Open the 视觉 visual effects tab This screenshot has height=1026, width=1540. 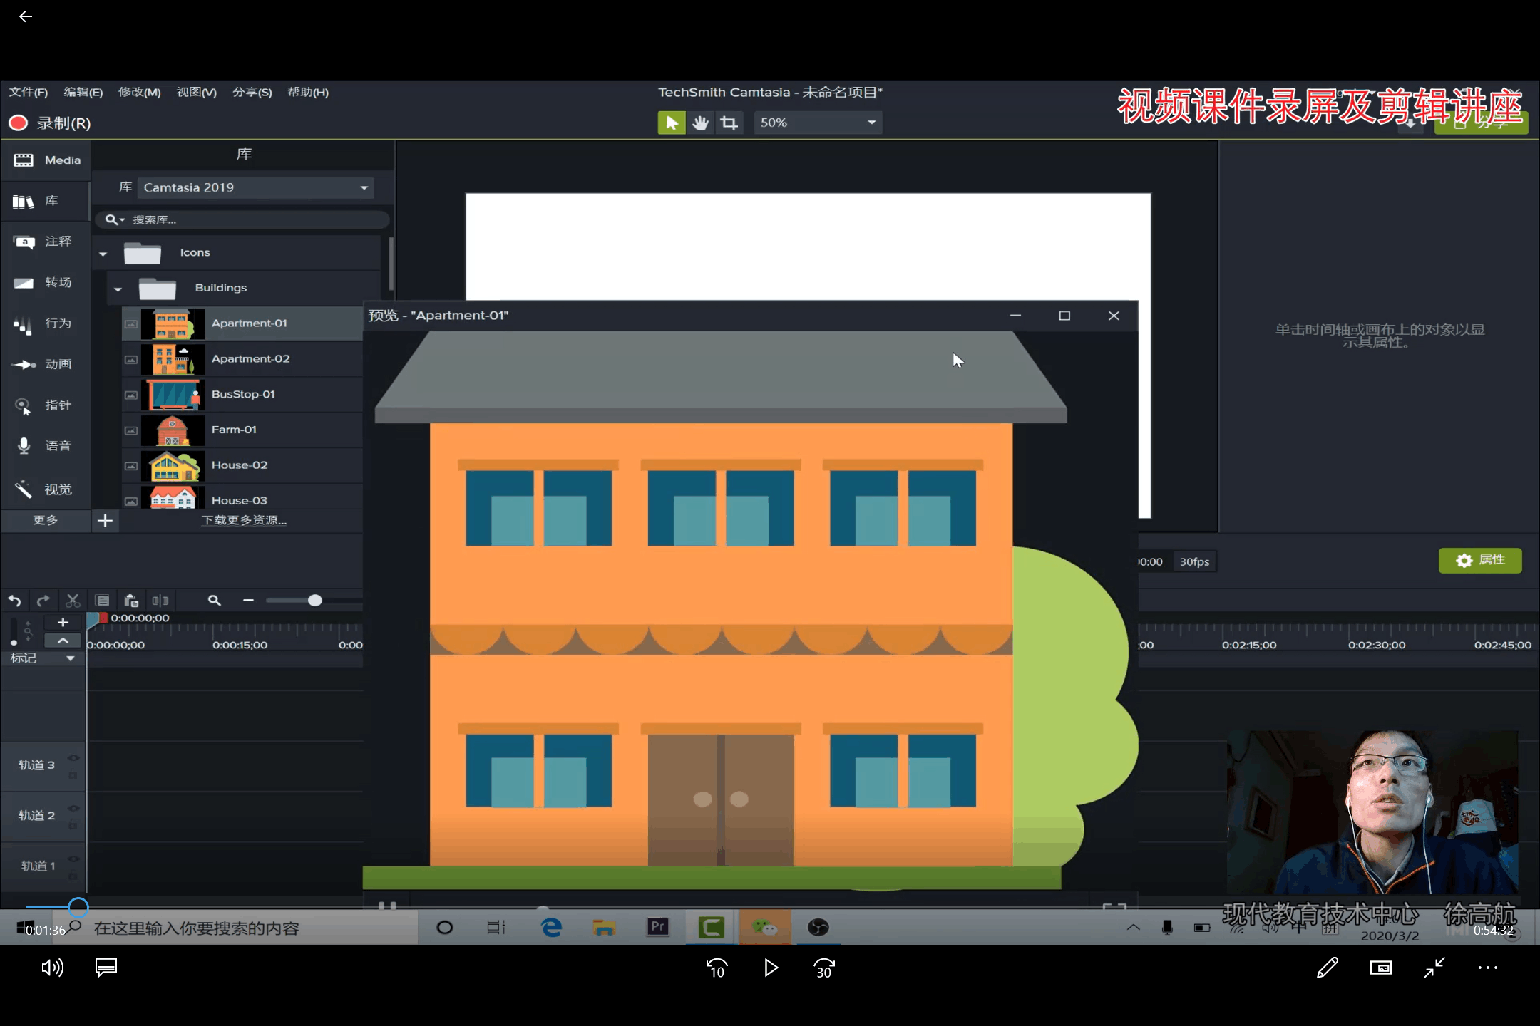[x=46, y=489]
